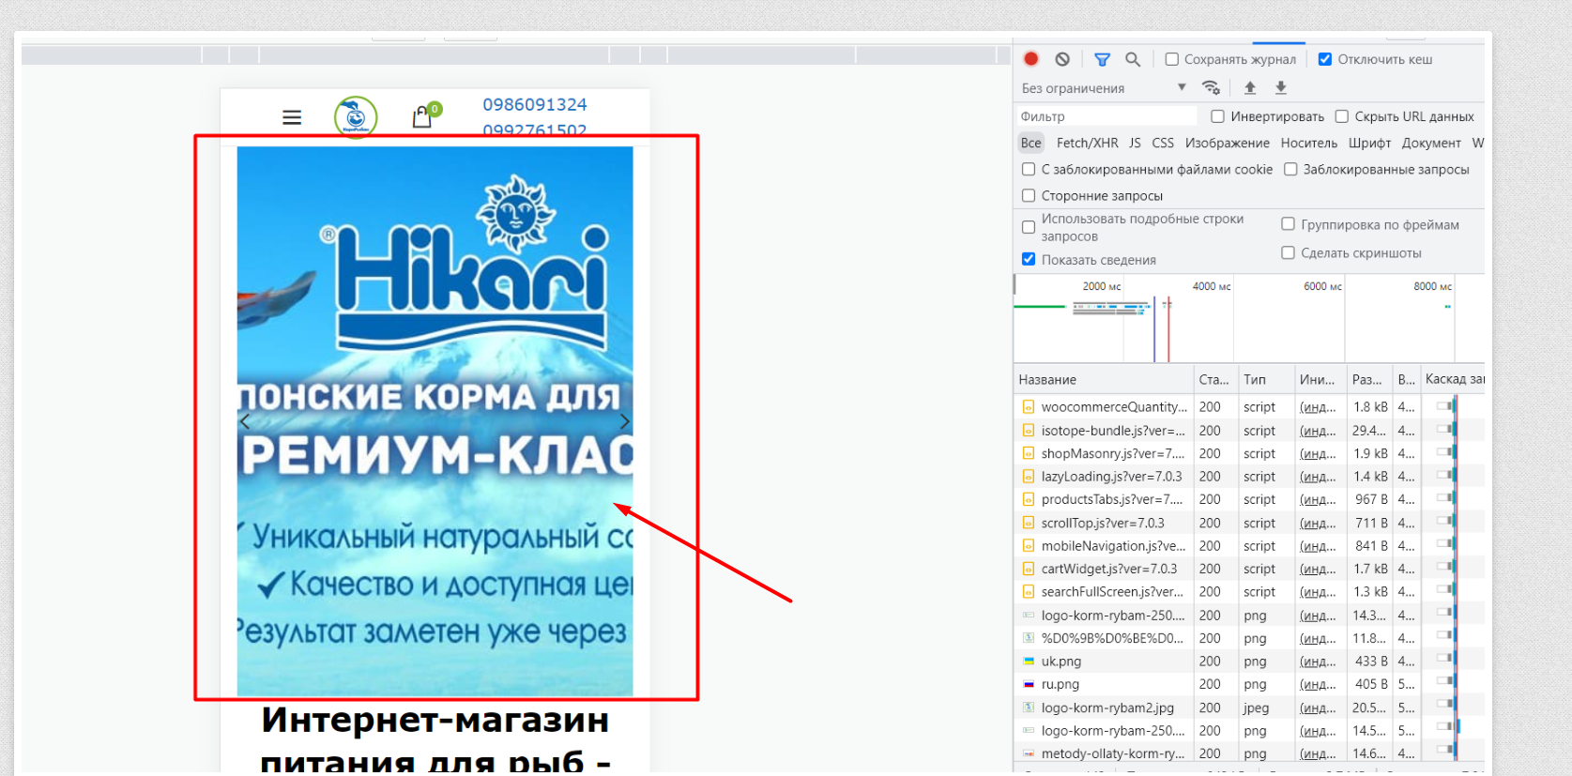Open the shopping cart bag icon

[x=422, y=116]
